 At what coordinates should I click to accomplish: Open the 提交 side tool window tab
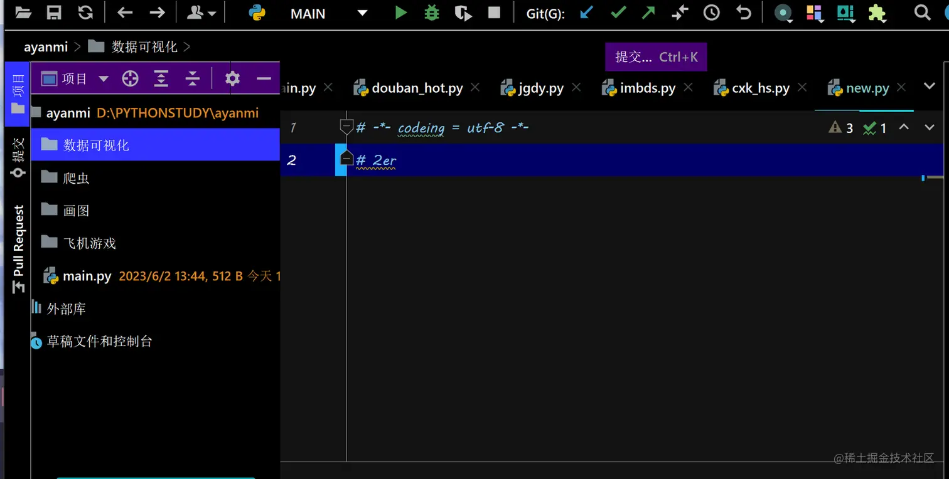(18, 157)
